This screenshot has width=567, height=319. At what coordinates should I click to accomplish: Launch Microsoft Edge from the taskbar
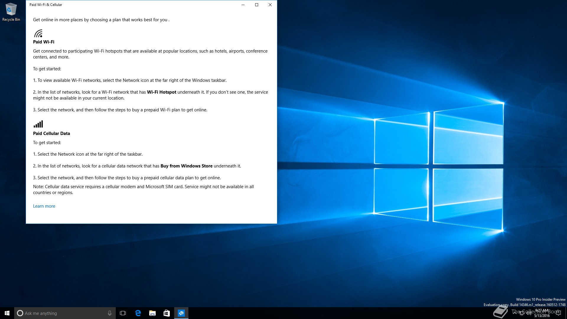(x=138, y=313)
